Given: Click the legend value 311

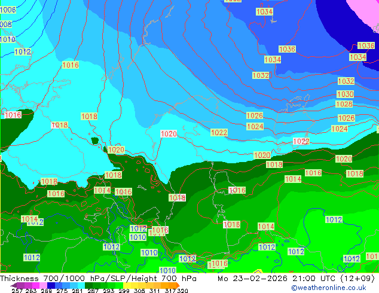Looking at the screenshot, I should tap(155, 291).
